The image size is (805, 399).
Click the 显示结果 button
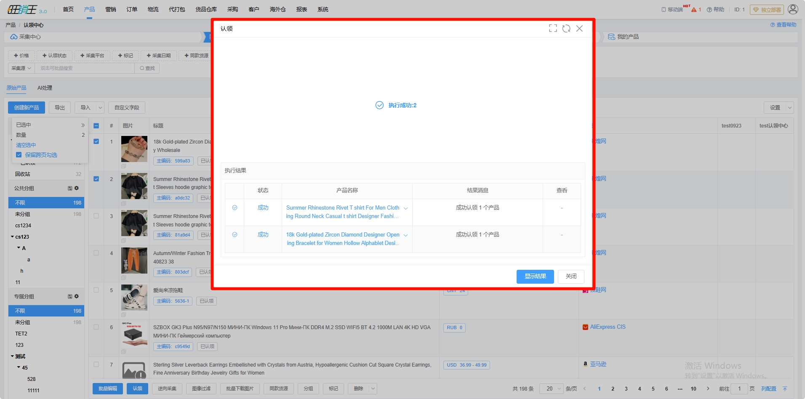point(535,277)
